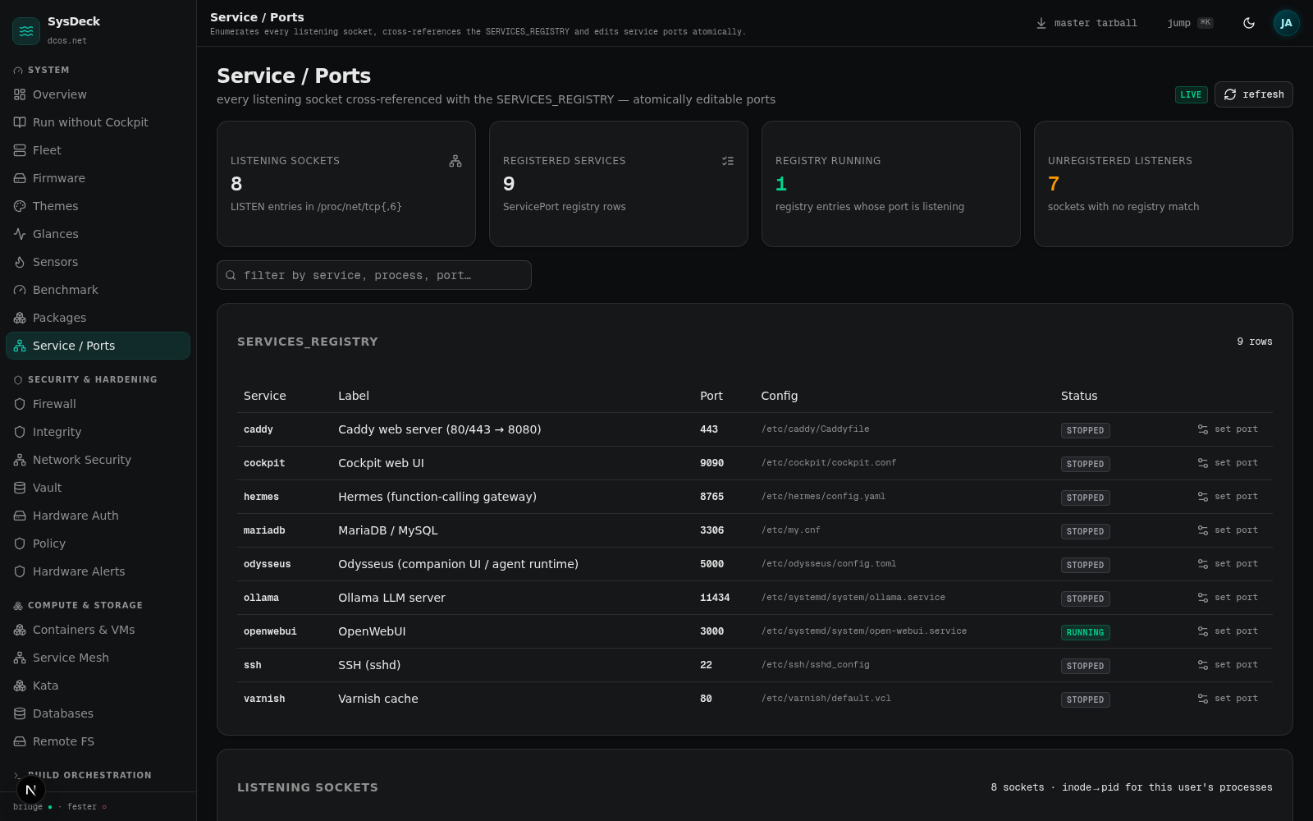
Task: Open the Run without Cockpit page
Action: click(98, 122)
